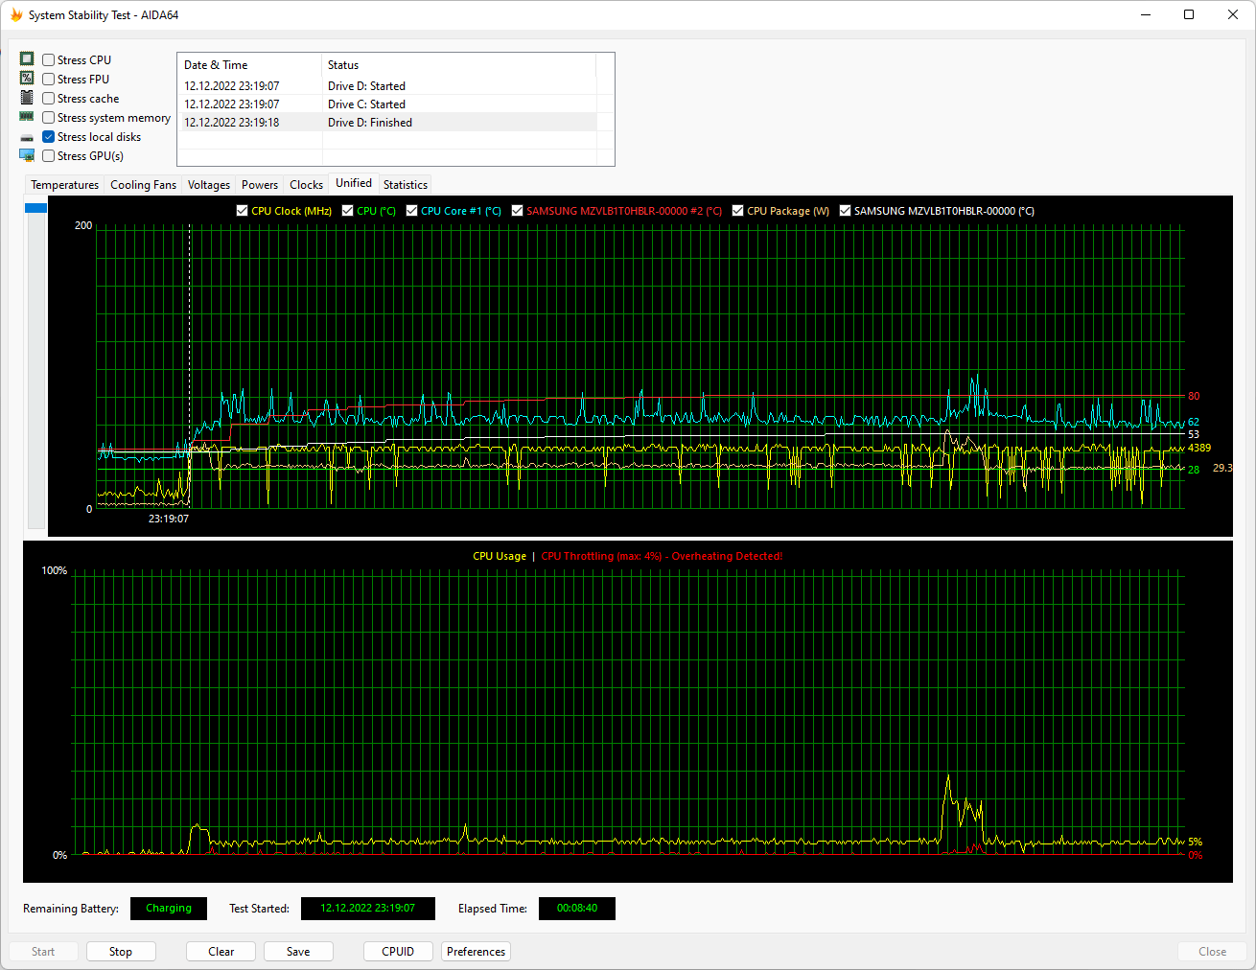
Task: Open the Cooling Fans tab
Action: click(143, 185)
